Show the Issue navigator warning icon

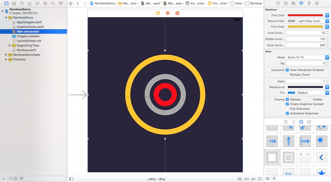tap(29, 3)
